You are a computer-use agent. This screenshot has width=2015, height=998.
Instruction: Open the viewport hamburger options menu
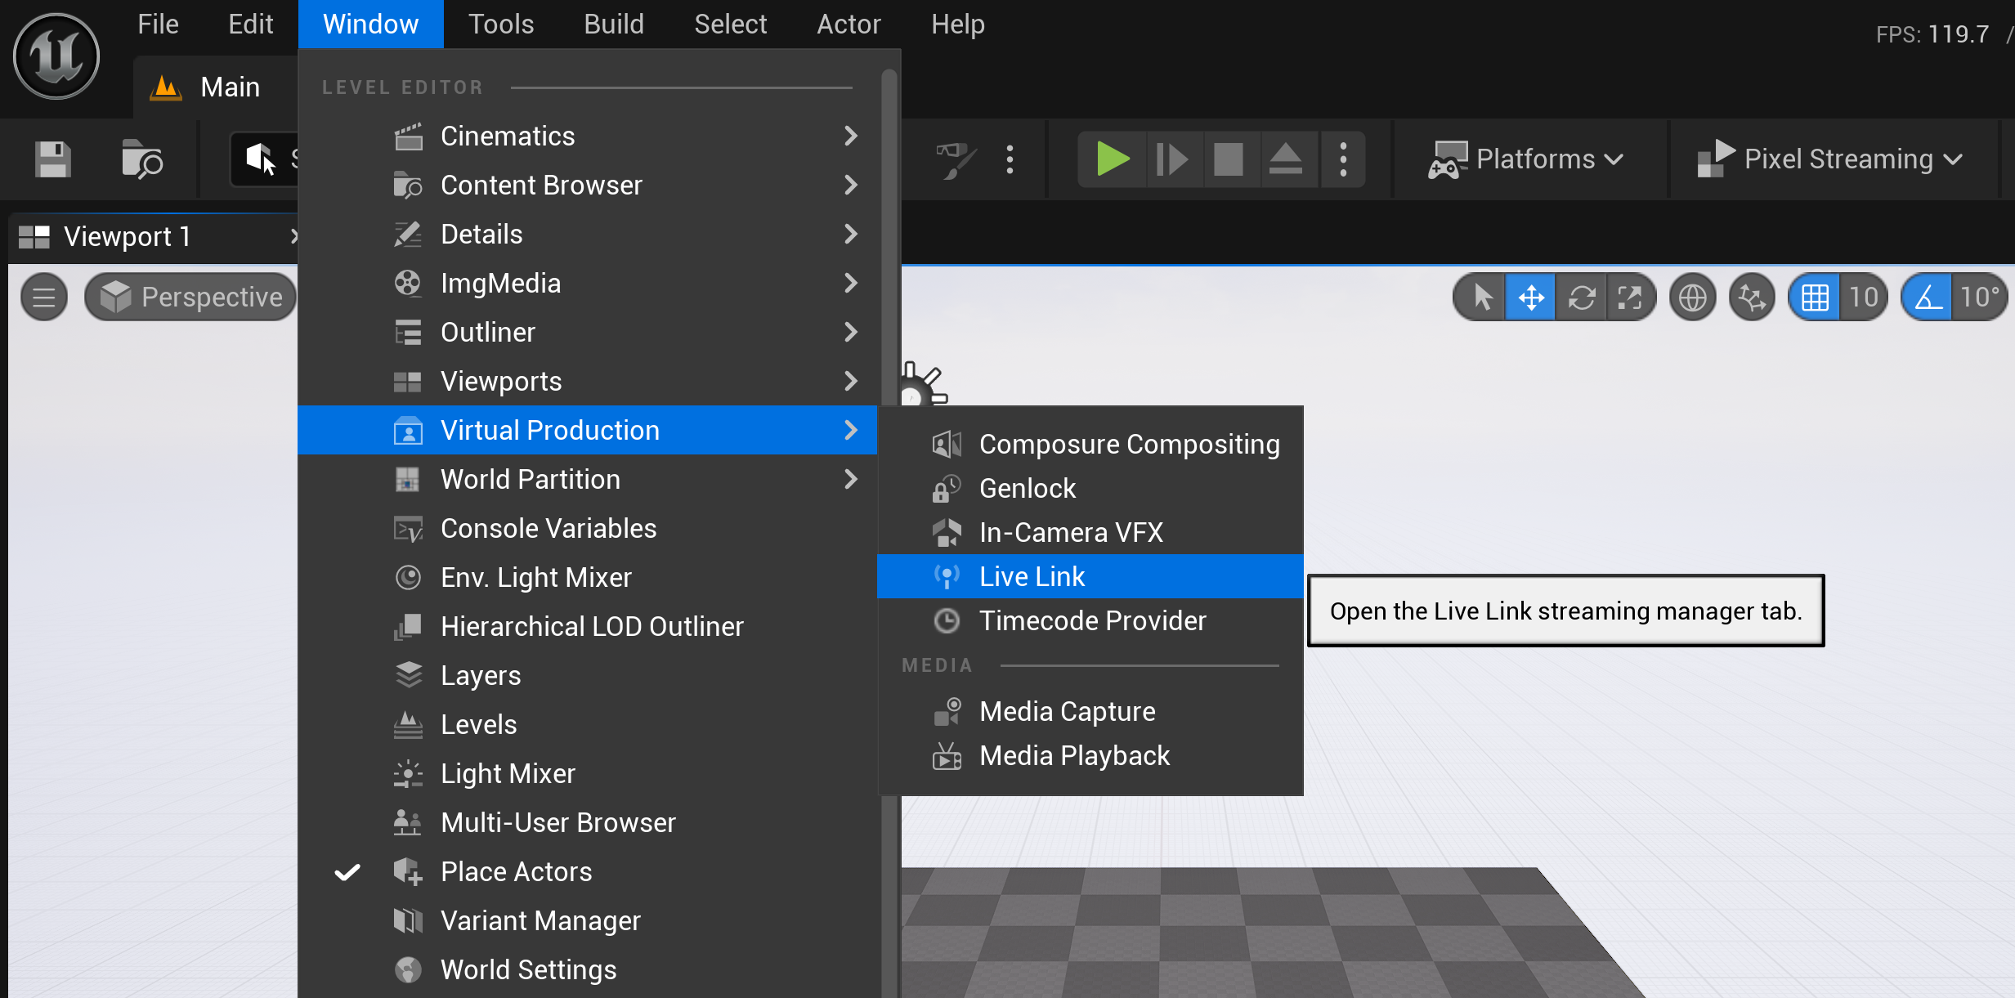tap(44, 297)
